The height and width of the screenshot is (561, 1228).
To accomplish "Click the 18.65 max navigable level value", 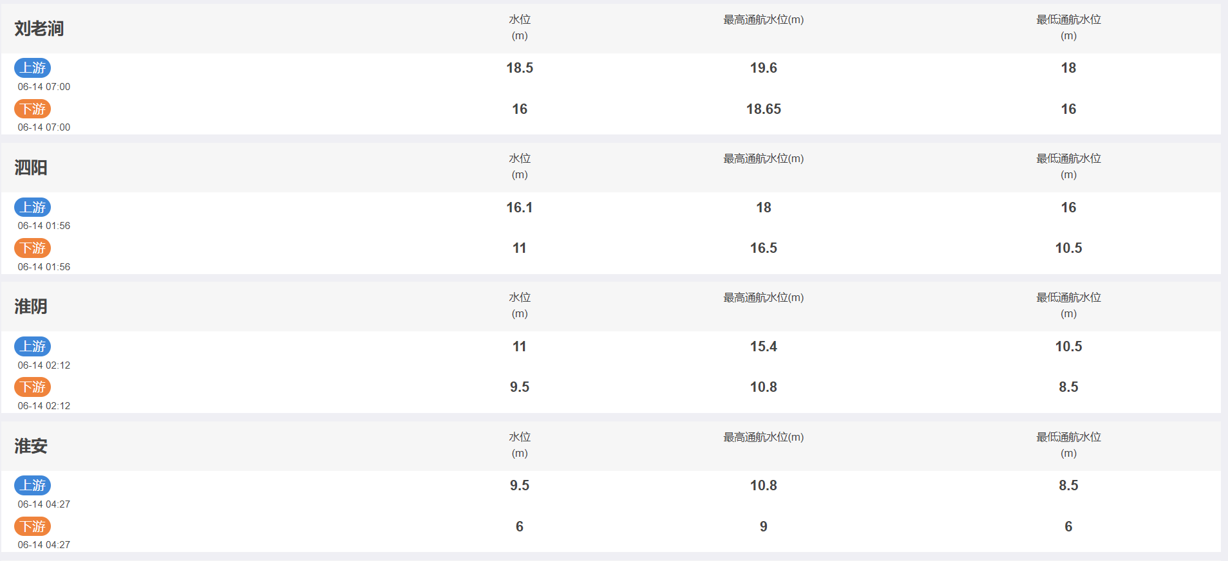I will [x=764, y=109].
